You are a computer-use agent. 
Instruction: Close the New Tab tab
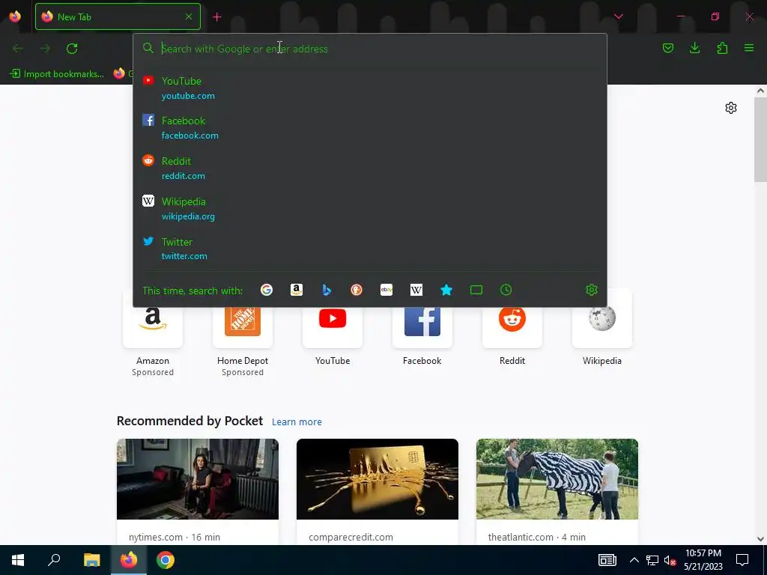coord(189,16)
